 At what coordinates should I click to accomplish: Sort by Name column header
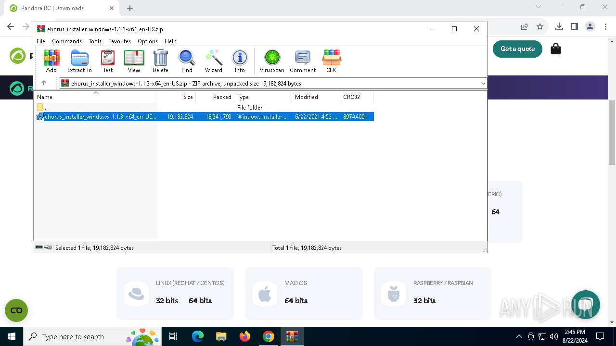pos(96,97)
